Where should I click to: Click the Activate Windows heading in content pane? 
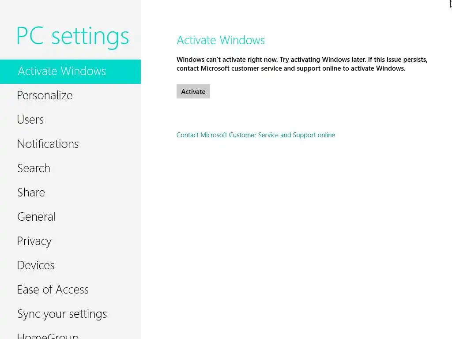pyautogui.click(x=221, y=40)
